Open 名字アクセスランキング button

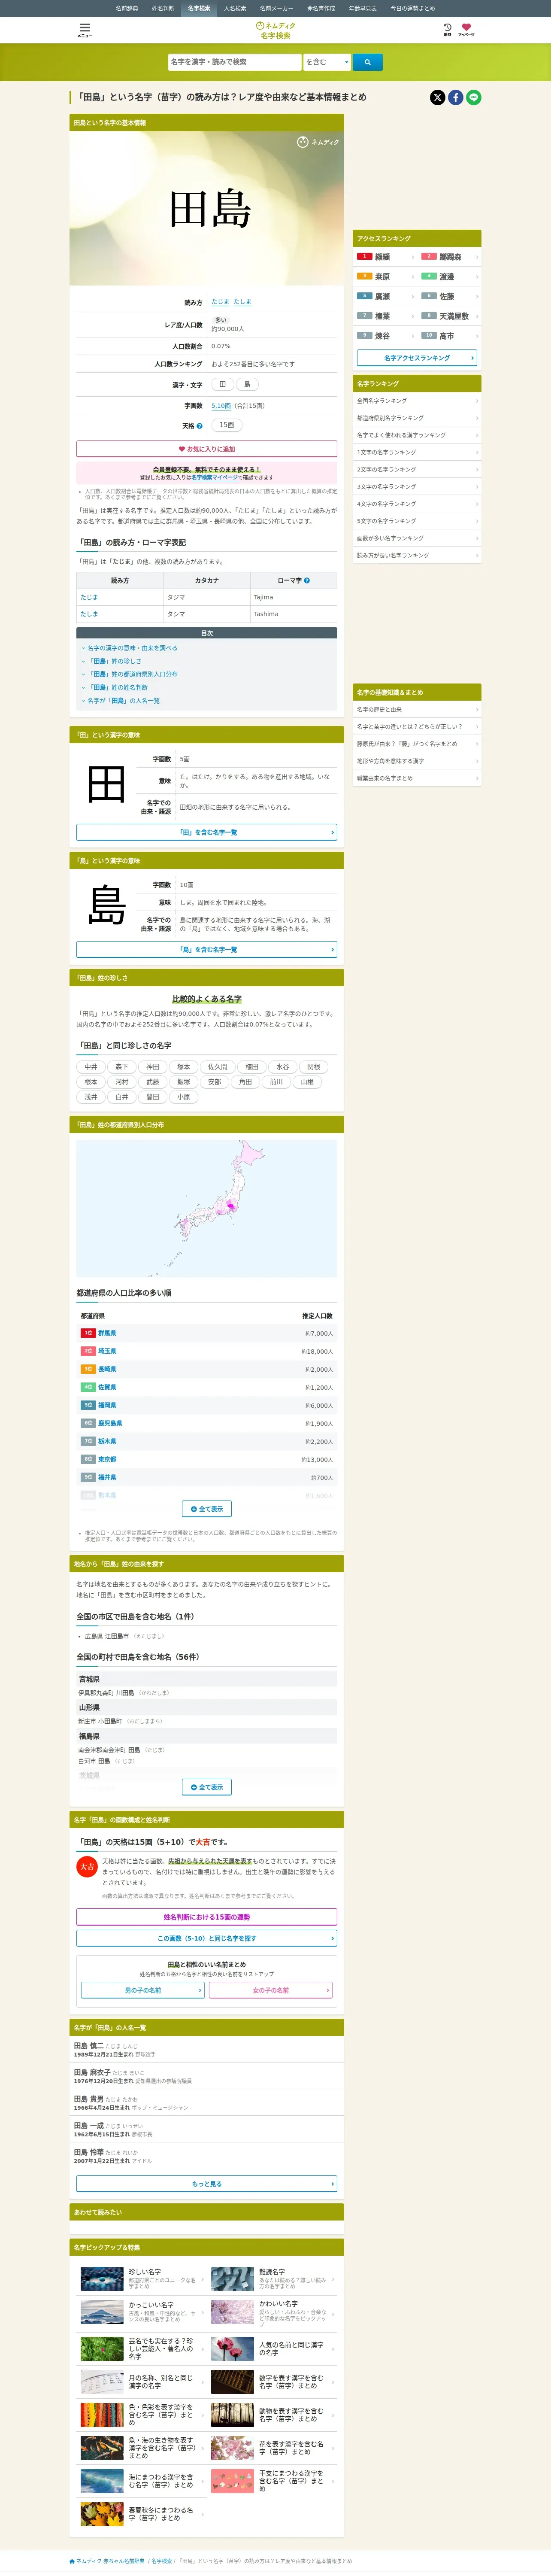417,358
